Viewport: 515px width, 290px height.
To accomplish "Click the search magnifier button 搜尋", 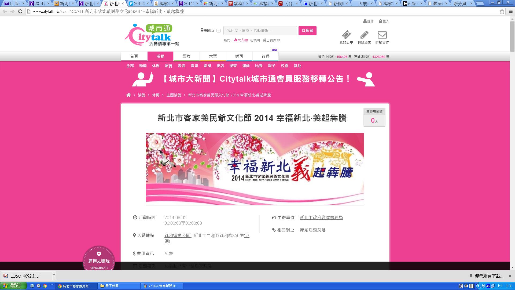I will pos(307,31).
